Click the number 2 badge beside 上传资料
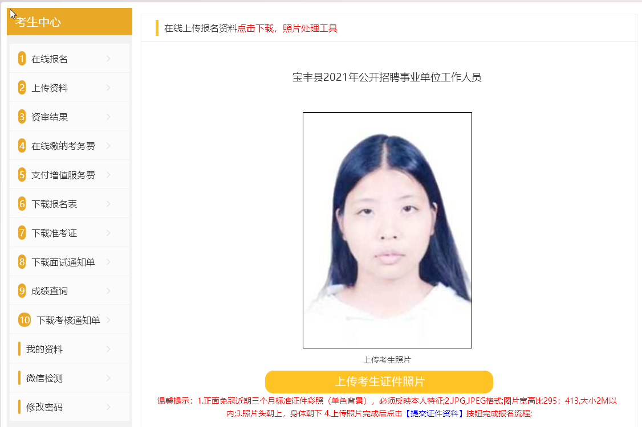 [22, 88]
